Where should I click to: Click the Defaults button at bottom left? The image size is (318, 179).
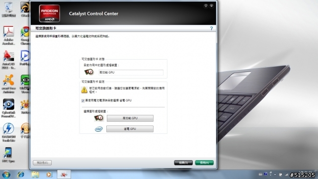coord(42,163)
